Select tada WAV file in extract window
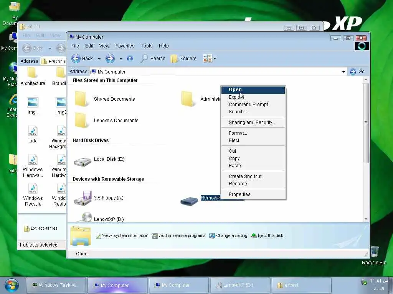 pyautogui.click(x=33, y=134)
